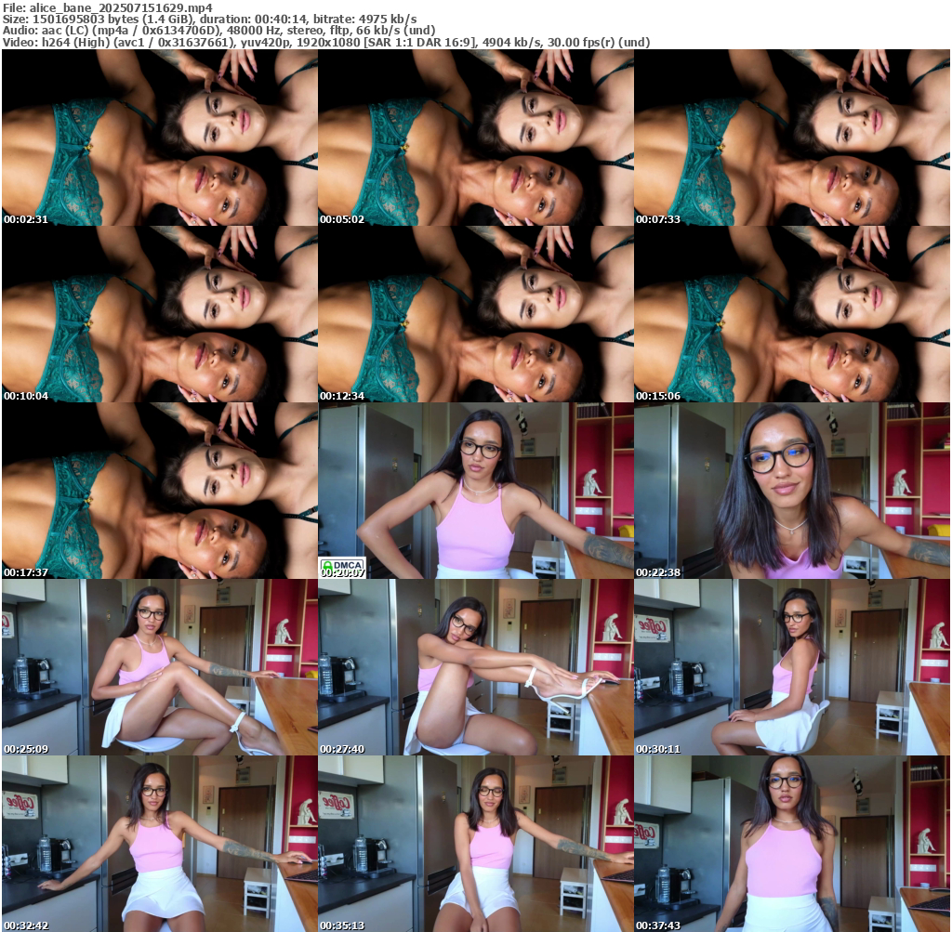Click the file name text in header
Viewport: 952px width, 932px height.
(107, 7)
